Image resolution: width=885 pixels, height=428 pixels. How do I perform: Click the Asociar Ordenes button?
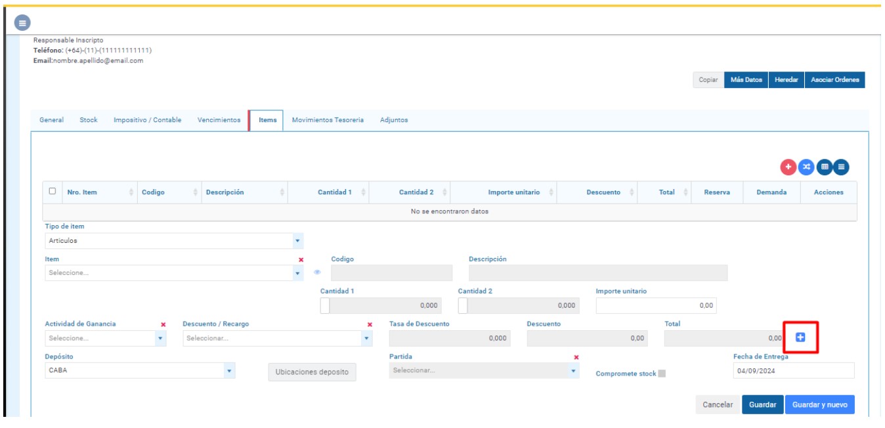[x=835, y=79]
